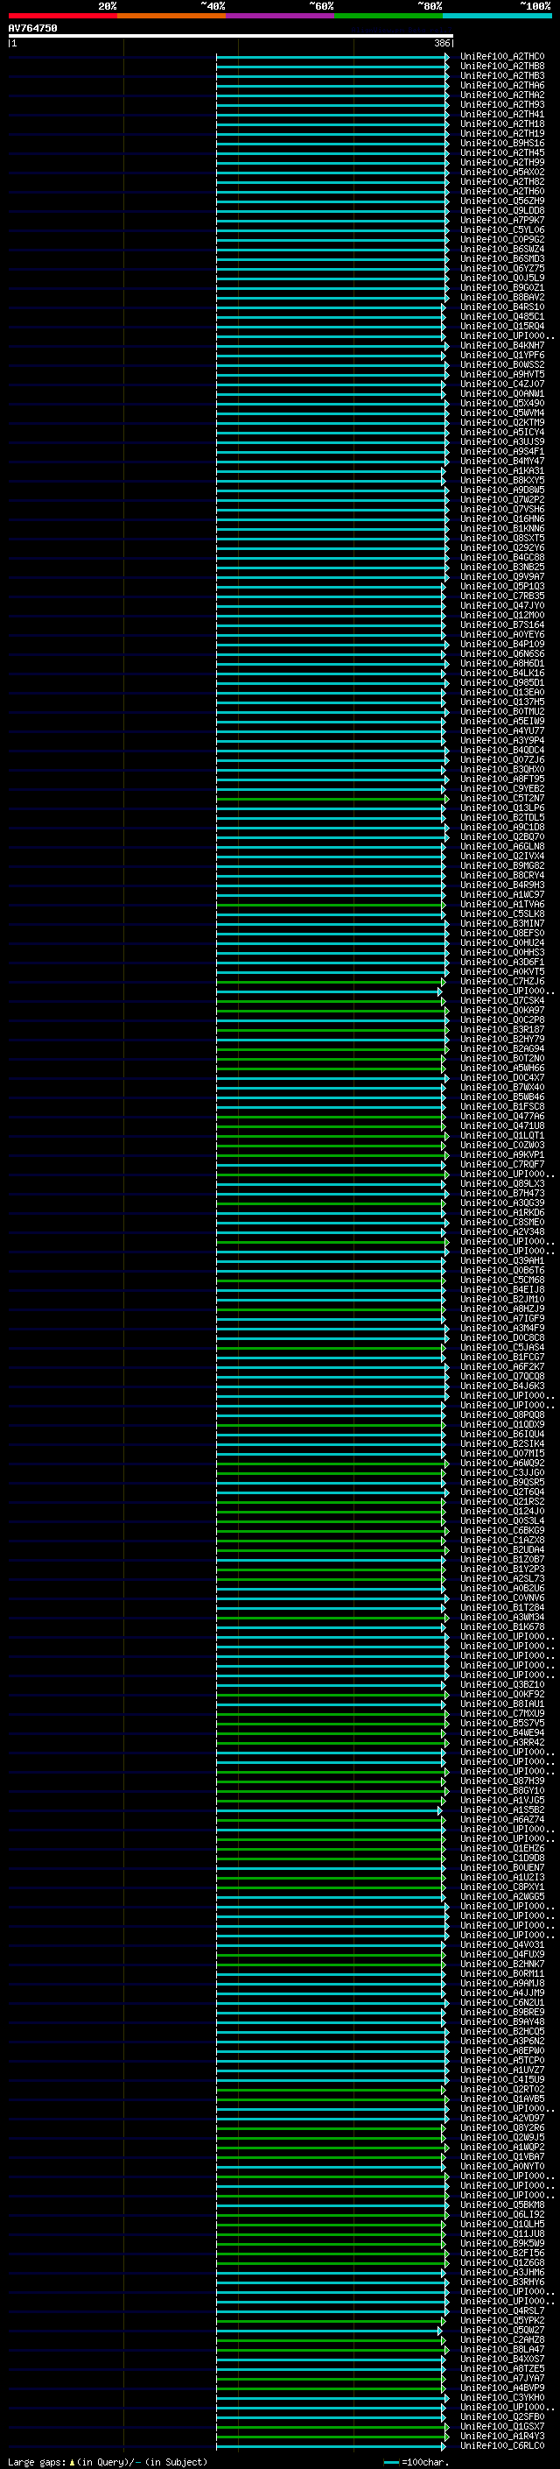560x2469 pixels.
Task: Click cyan alignment bar for UniRef100_A2THC0
Action: tap(332, 57)
